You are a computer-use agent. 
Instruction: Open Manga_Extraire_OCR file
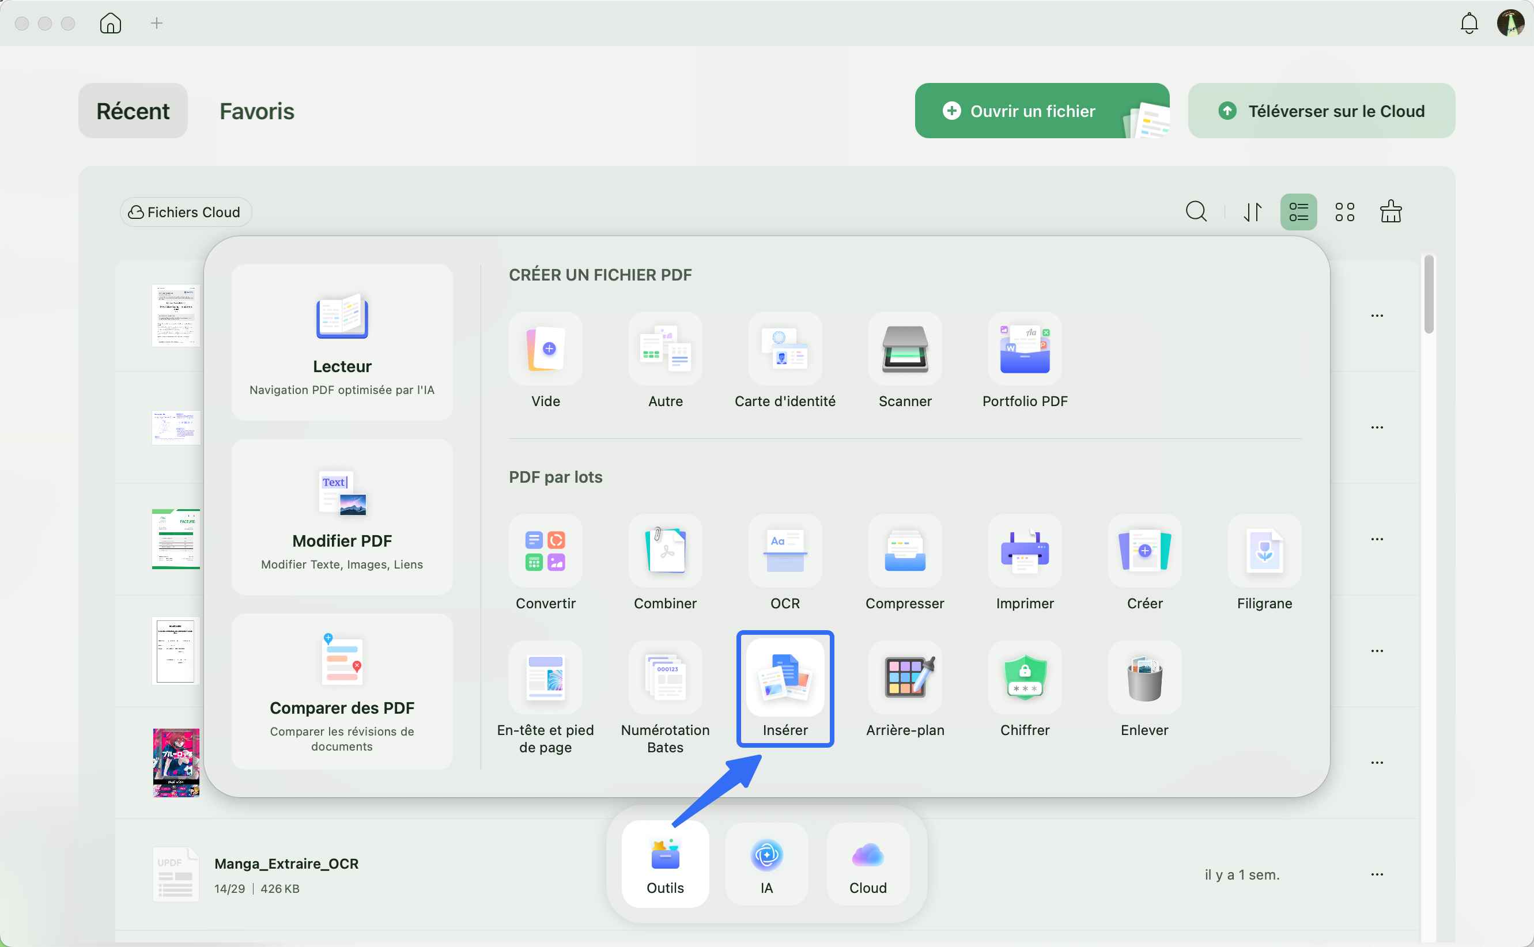coord(766,874)
